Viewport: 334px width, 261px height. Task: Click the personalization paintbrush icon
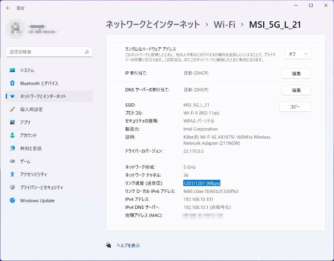point(13,109)
